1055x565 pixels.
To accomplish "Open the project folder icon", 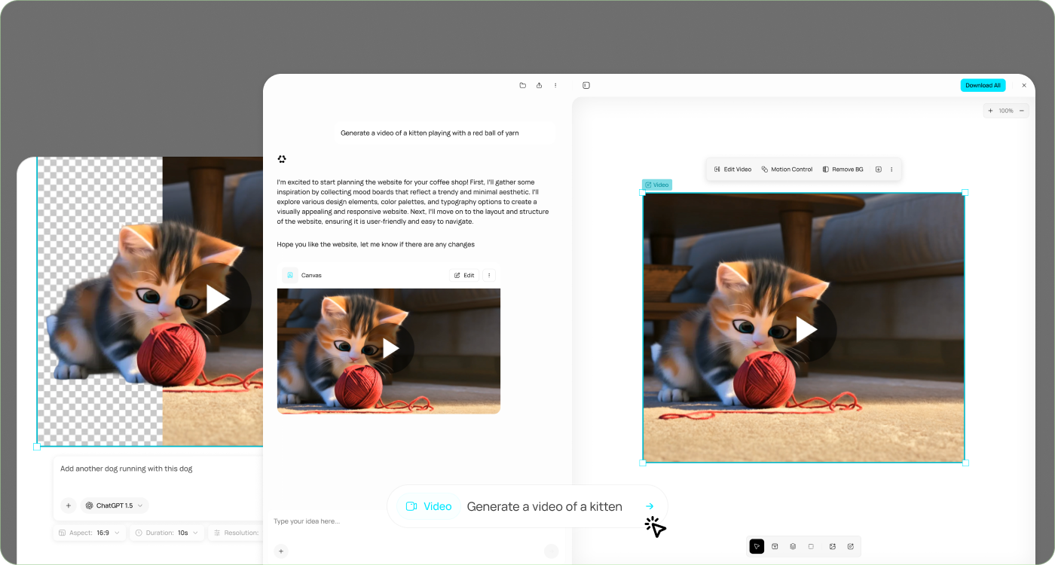I will click(522, 85).
